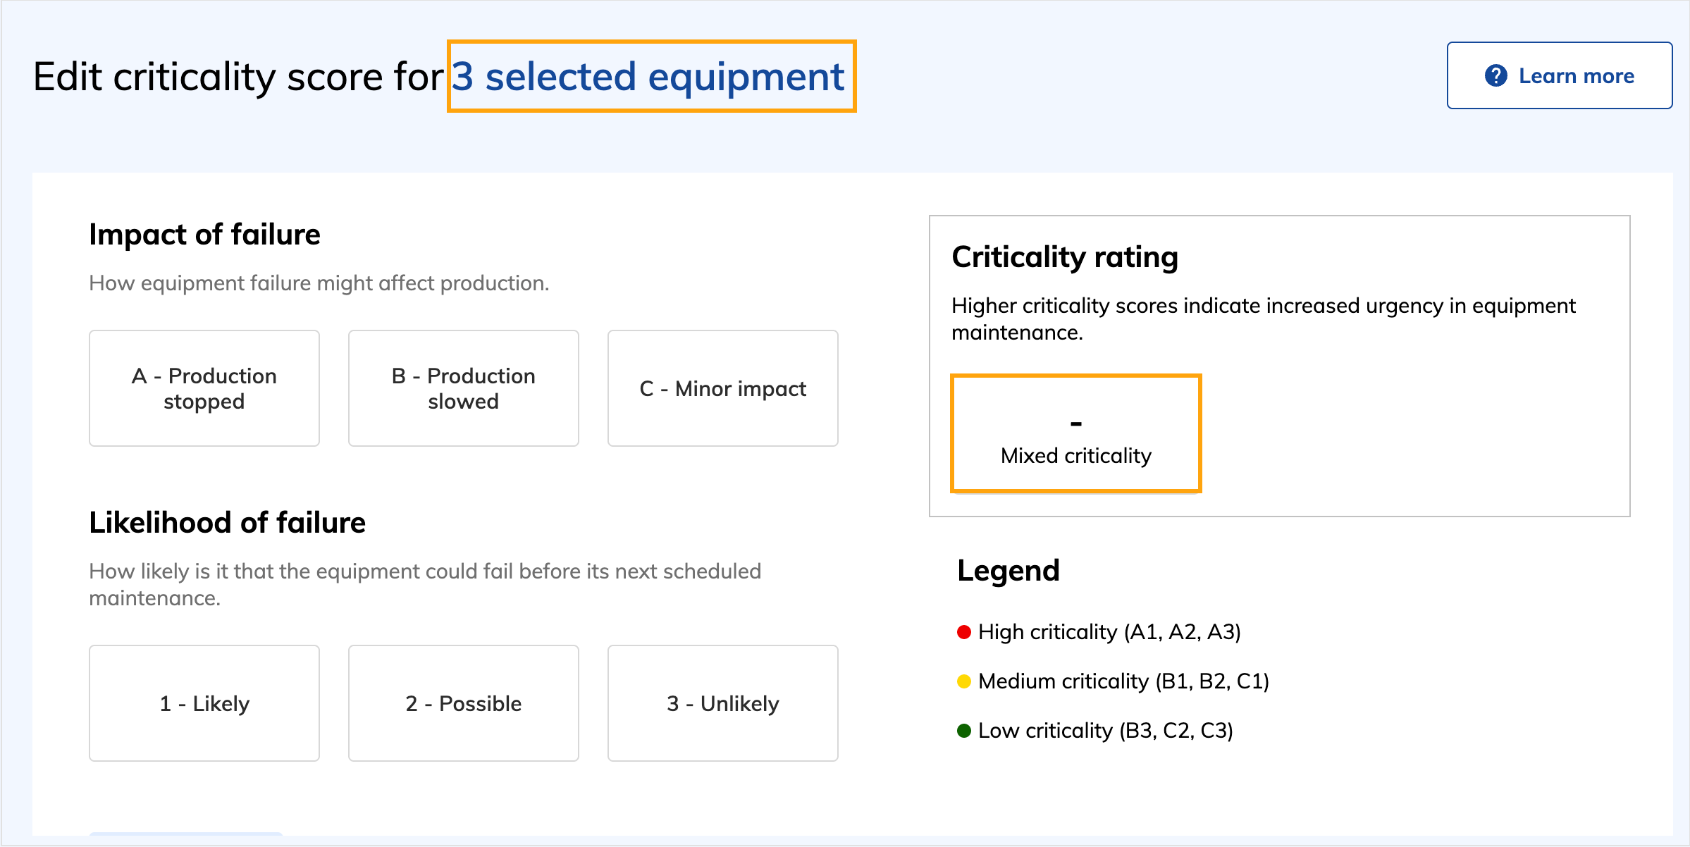Click the yellow Medium criticality dot

coord(964,681)
